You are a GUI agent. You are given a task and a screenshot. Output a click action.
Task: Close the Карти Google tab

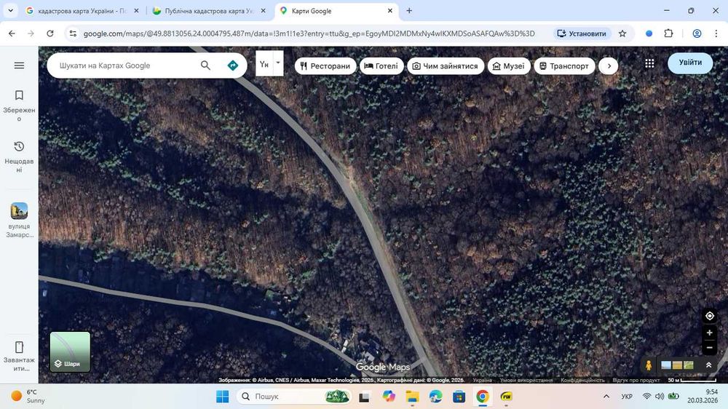pos(390,11)
